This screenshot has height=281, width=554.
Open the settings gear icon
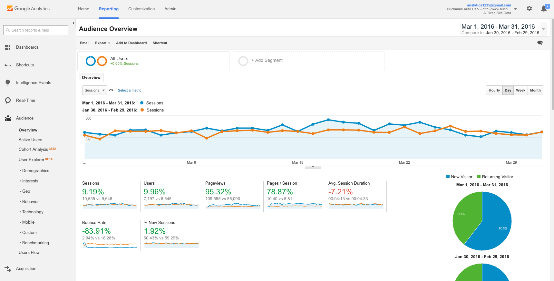click(529, 8)
